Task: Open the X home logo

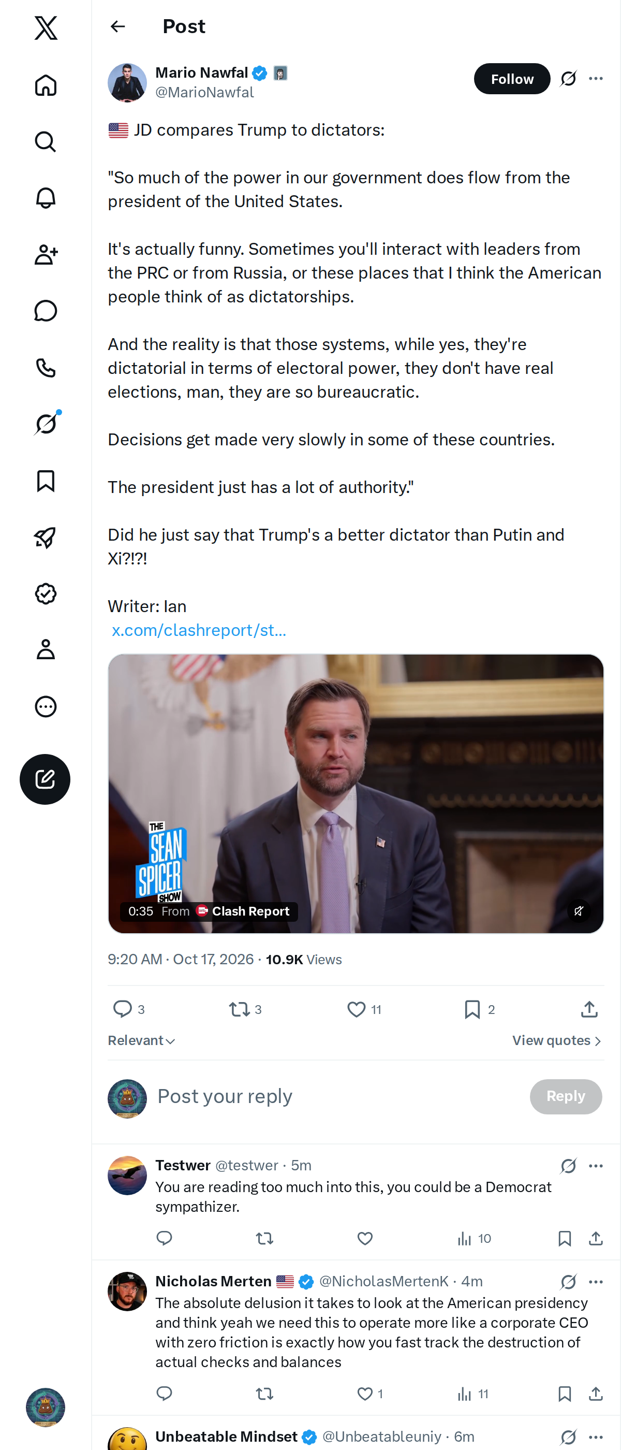Action: click(x=46, y=27)
